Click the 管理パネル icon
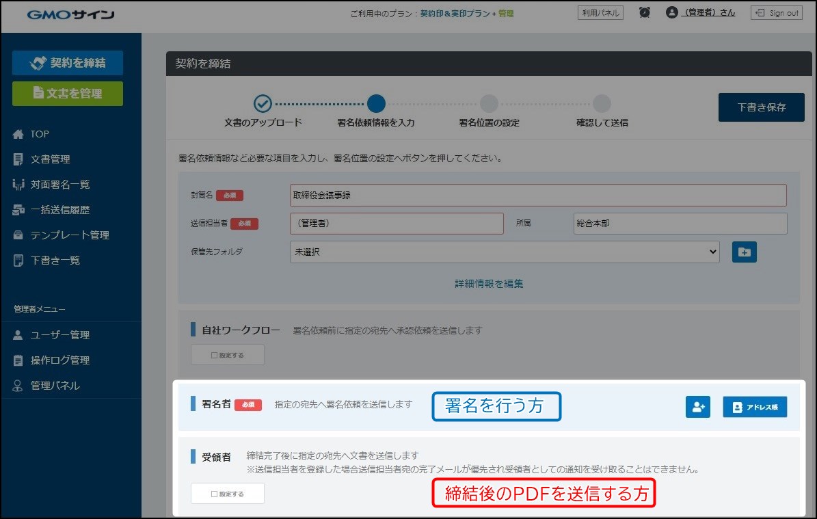The width and height of the screenshot is (817, 519). 18,386
